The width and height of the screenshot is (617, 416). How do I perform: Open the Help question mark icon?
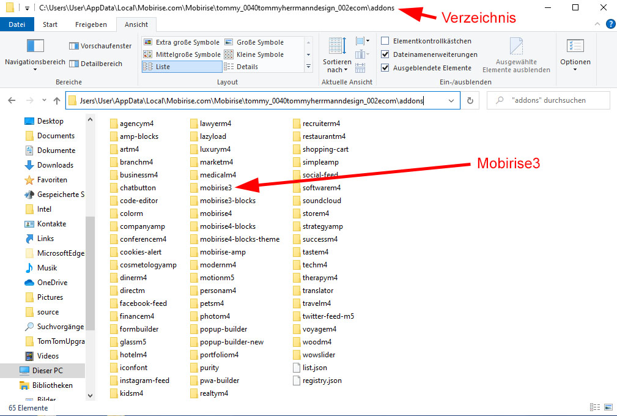click(x=610, y=24)
